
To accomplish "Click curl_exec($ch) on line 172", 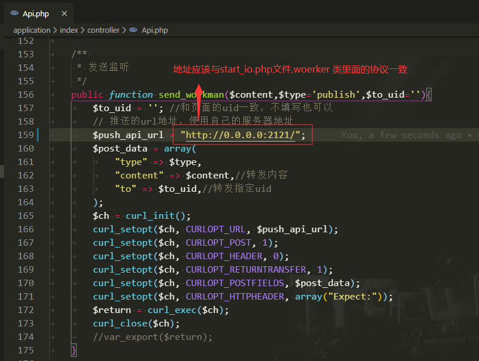I will 185,310.
